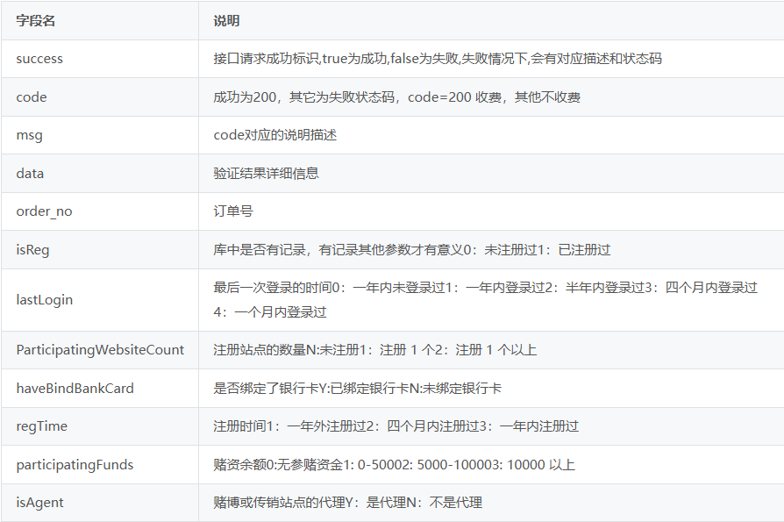This screenshot has height=522, width=784.
Task: Select the success field name cell
Action: tap(39, 59)
